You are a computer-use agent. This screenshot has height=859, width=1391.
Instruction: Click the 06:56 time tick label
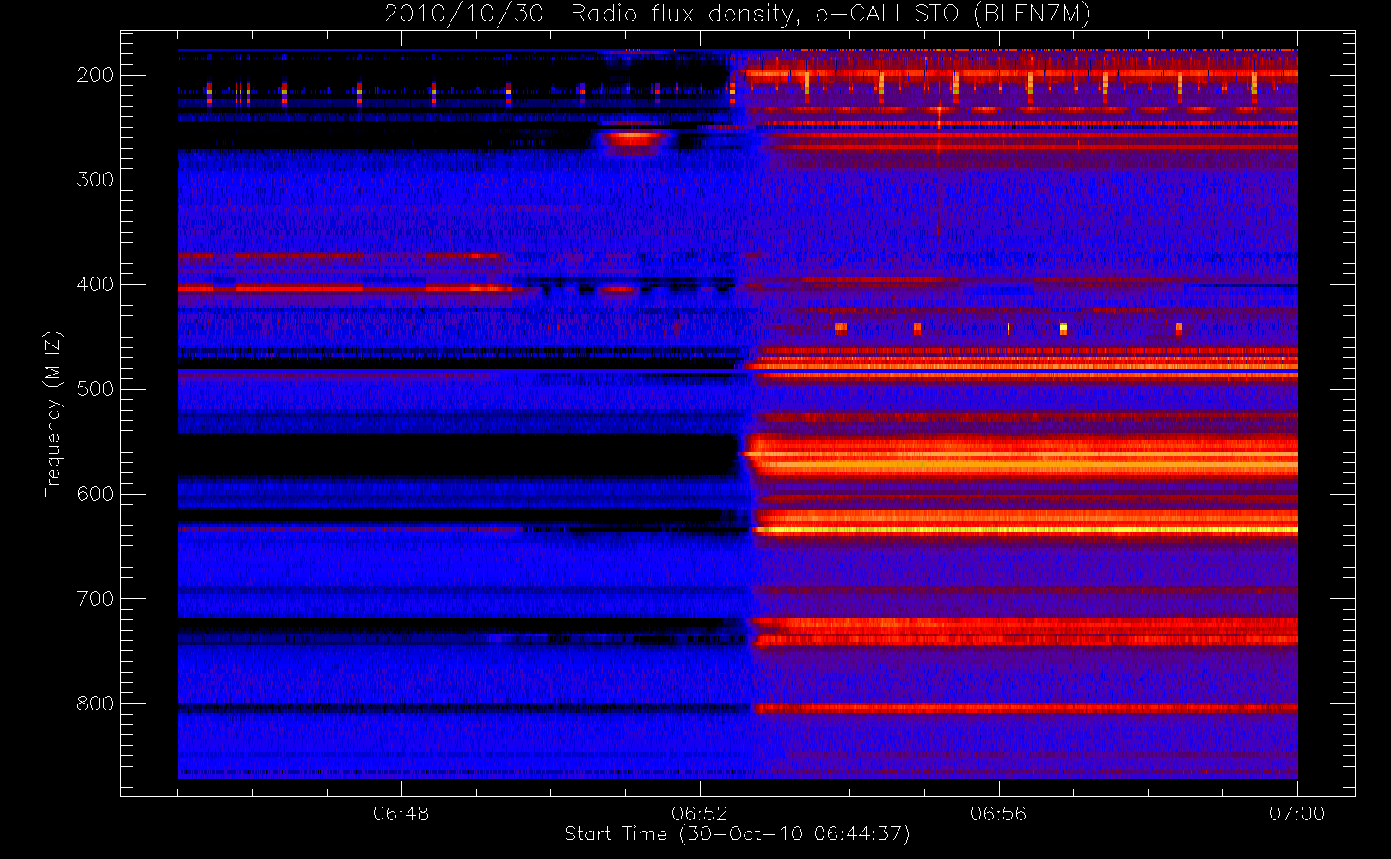[x=998, y=813]
